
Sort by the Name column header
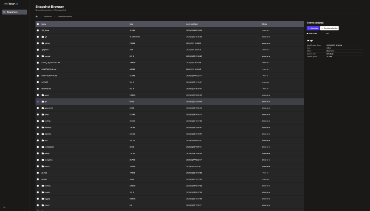43,24
